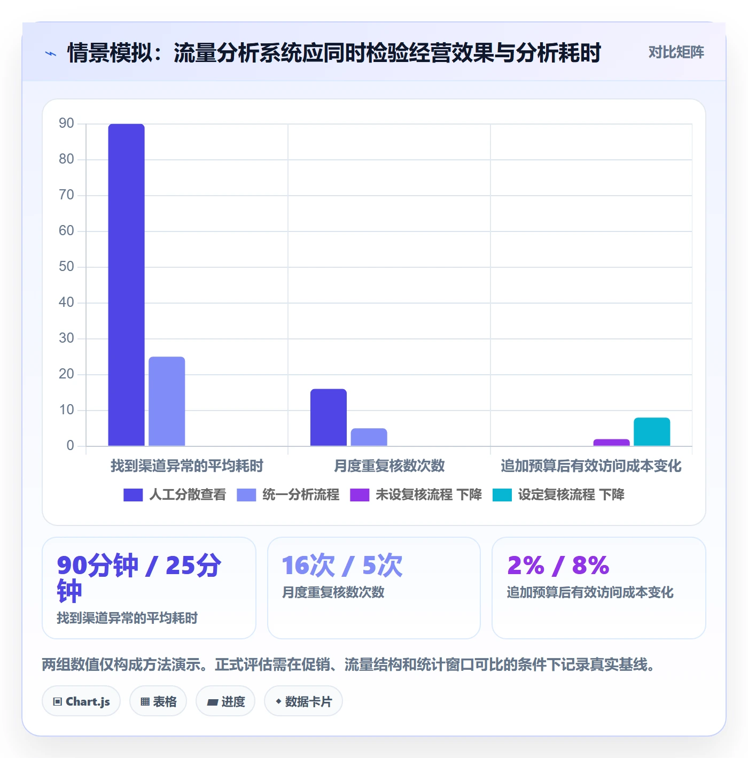Click the bar icon in 进度 chip
Screen dimensions: 748x758
[213, 702]
